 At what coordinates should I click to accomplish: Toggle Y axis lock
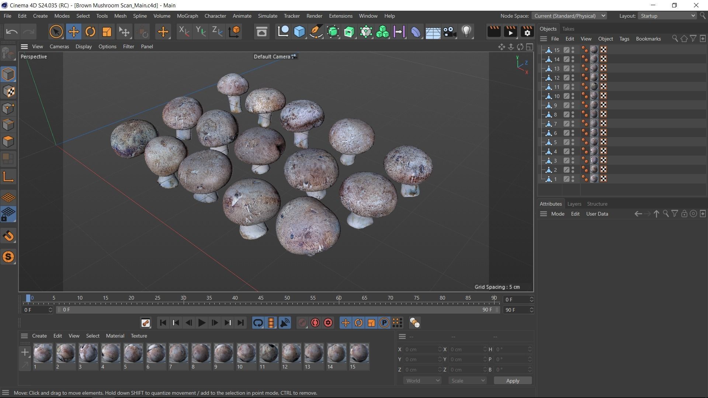200,32
